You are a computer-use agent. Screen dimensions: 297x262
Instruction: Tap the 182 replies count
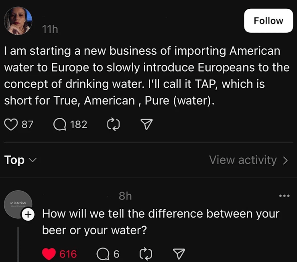(x=78, y=125)
